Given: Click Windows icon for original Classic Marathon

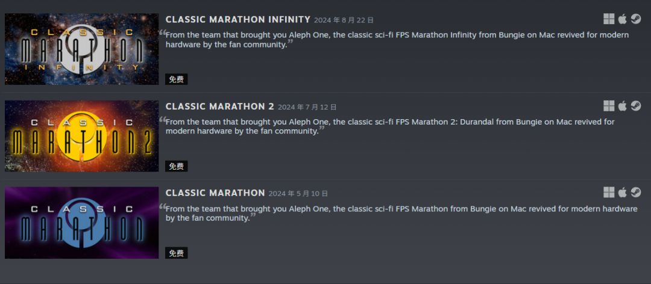Looking at the screenshot, I should (x=609, y=193).
